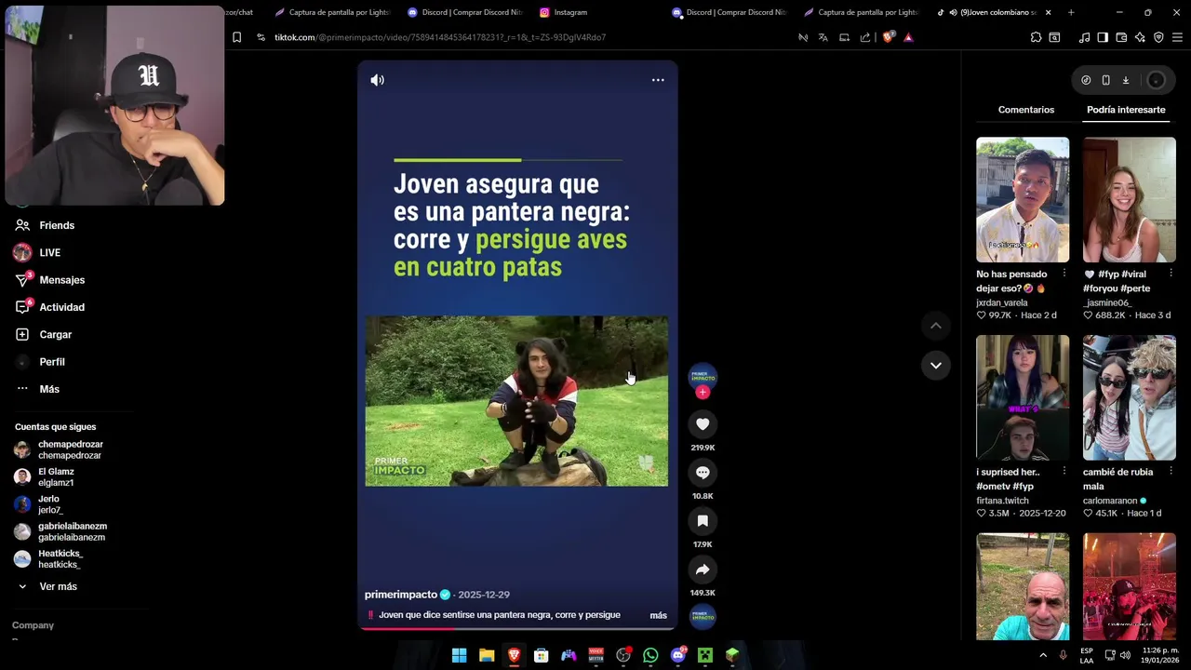Image resolution: width=1191 pixels, height=670 pixels.
Task: Open Friends in the sidebar
Action: 57,225
